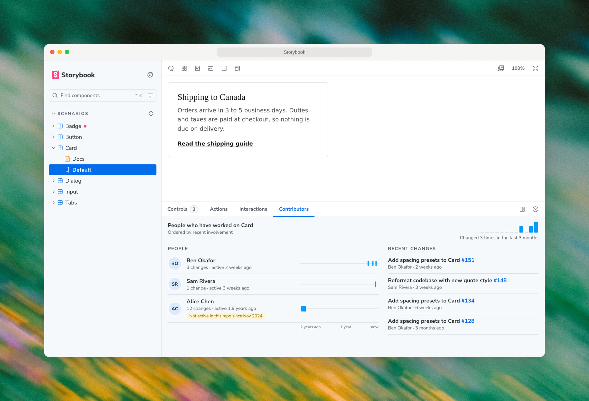Expand the Tabs component chevron
Image resolution: width=589 pixels, height=401 pixels.
[x=53, y=202]
